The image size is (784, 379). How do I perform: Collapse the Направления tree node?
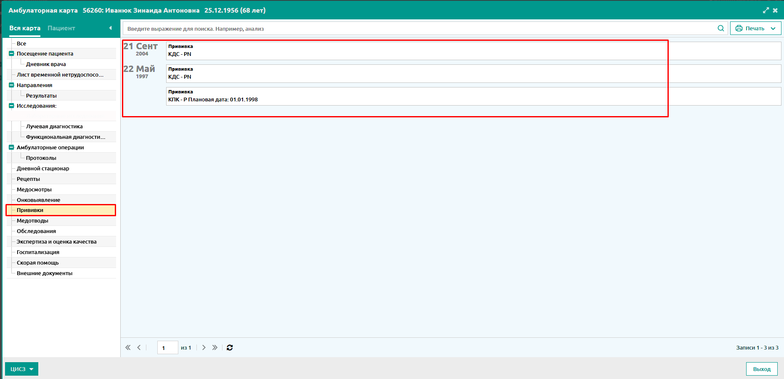[x=11, y=85]
